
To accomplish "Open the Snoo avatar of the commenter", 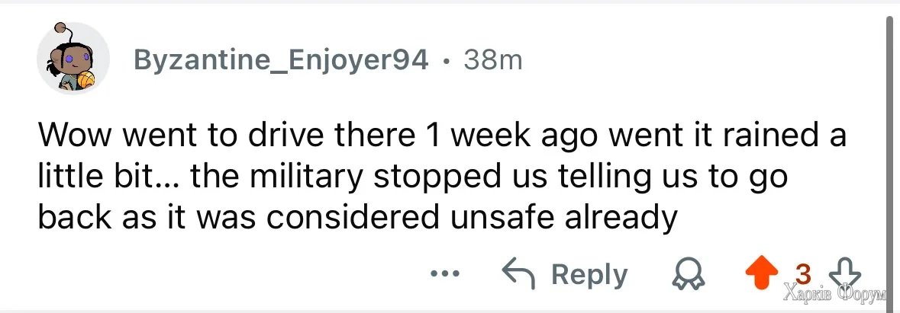I will [x=74, y=59].
